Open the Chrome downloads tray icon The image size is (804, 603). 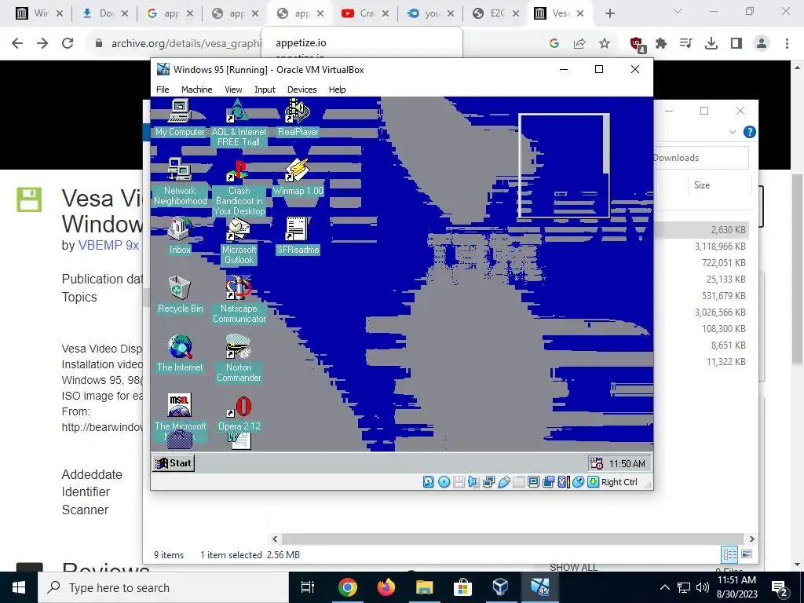click(711, 44)
